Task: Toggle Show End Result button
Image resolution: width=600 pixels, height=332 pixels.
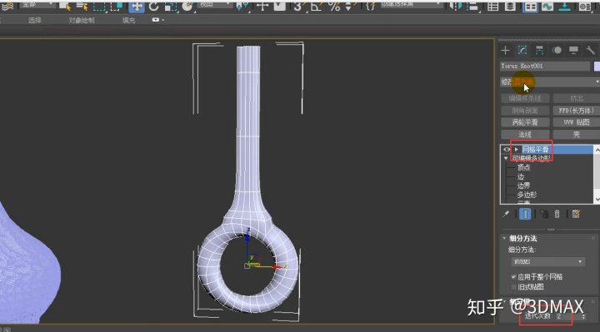Action: [525, 214]
